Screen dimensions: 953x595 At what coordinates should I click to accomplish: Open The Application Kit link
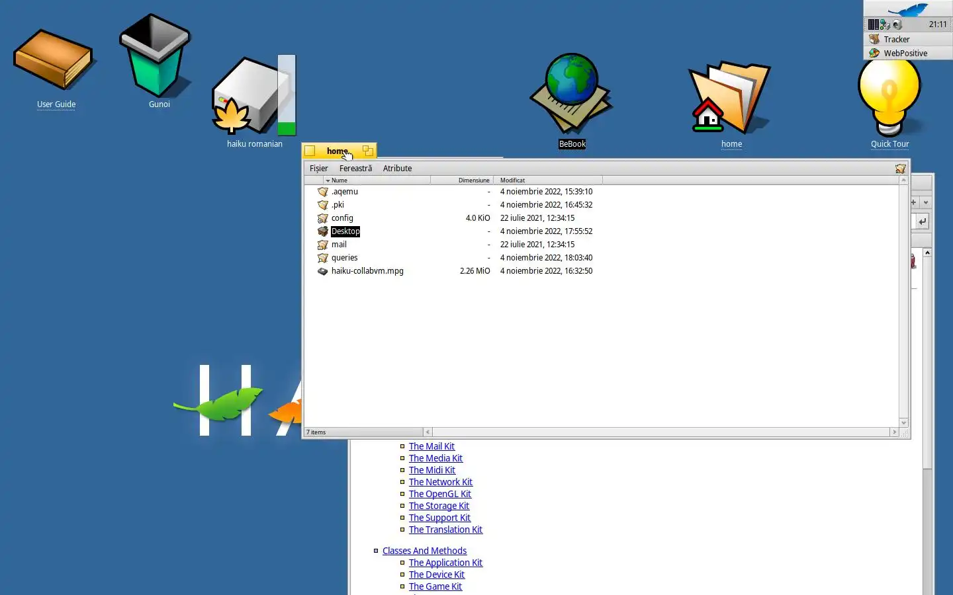click(x=445, y=563)
